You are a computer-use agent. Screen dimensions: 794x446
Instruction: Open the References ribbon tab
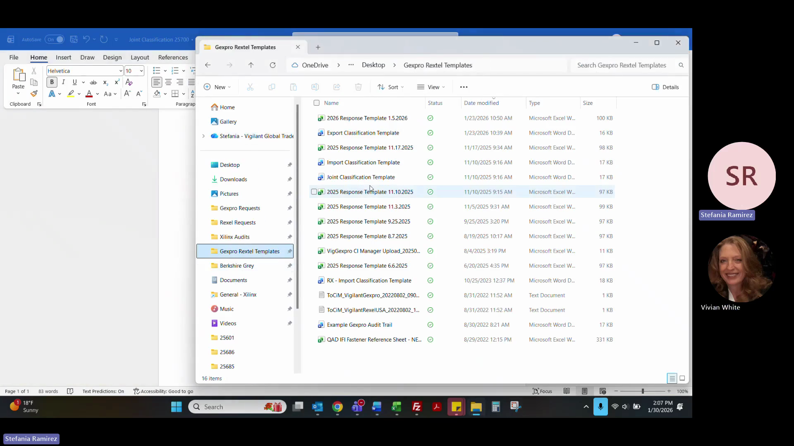(x=173, y=57)
